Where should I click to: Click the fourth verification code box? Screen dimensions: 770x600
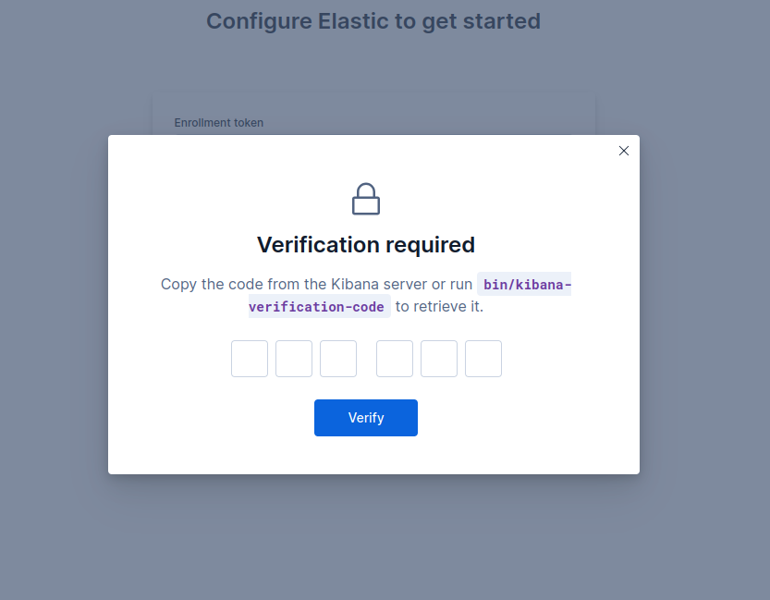(394, 359)
